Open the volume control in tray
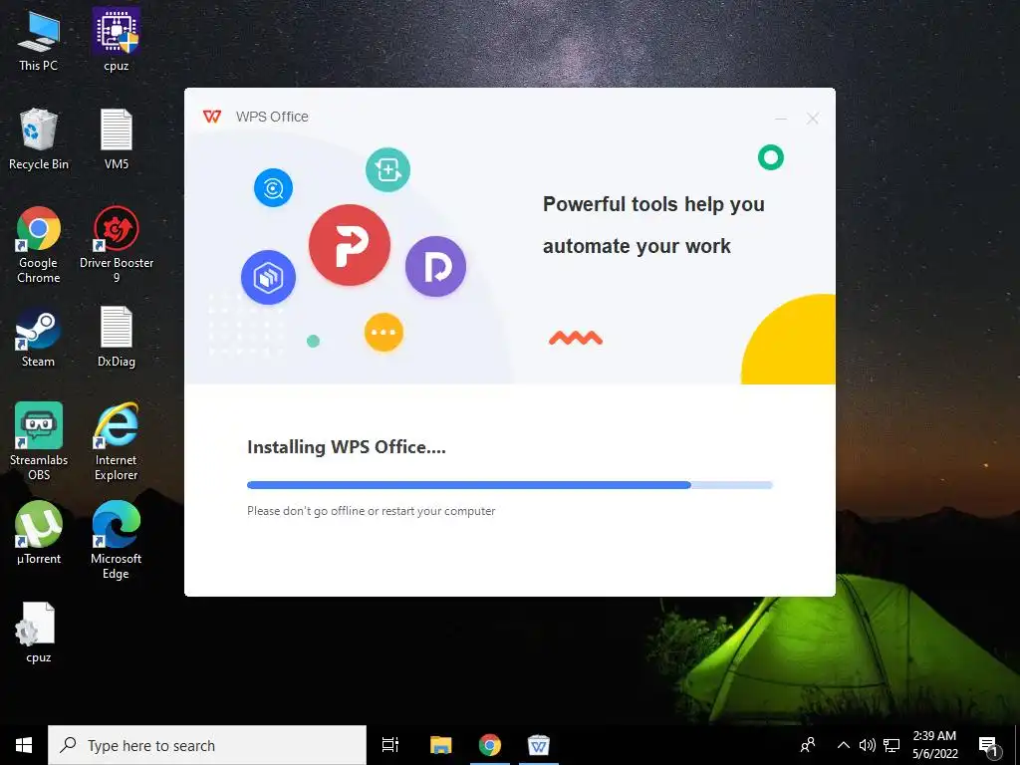1020x765 pixels. (867, 745)
